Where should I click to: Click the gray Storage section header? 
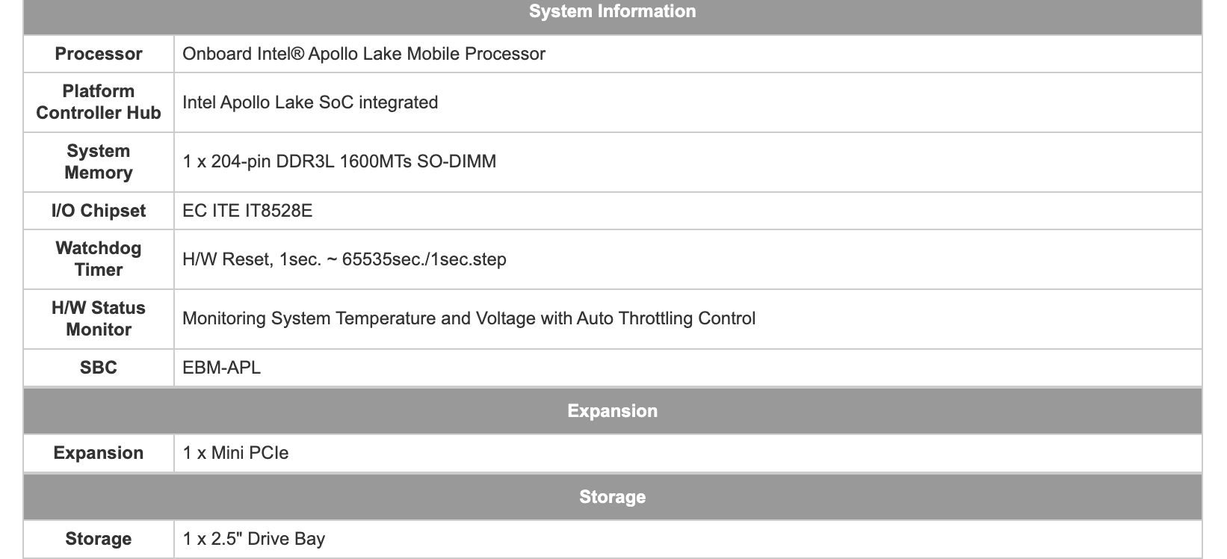tap(613, 497)
